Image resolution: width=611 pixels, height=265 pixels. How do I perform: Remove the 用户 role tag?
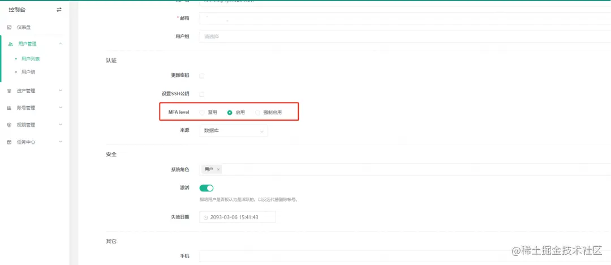[x=218, y=169]
